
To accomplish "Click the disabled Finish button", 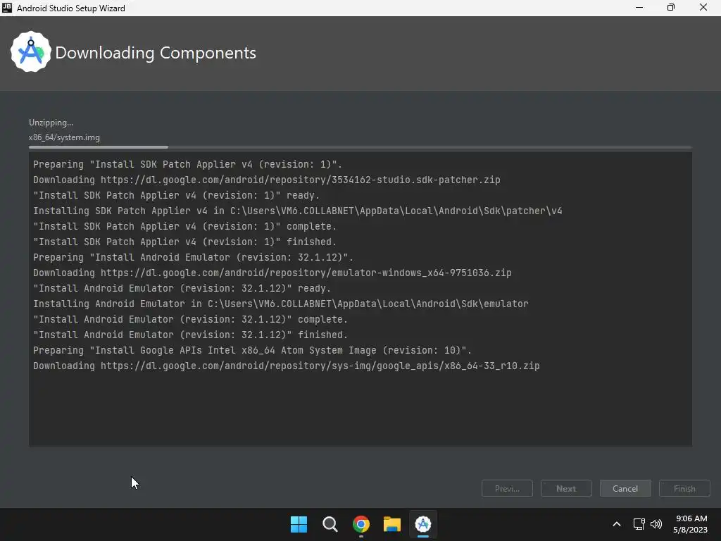I will click(684, 489).
